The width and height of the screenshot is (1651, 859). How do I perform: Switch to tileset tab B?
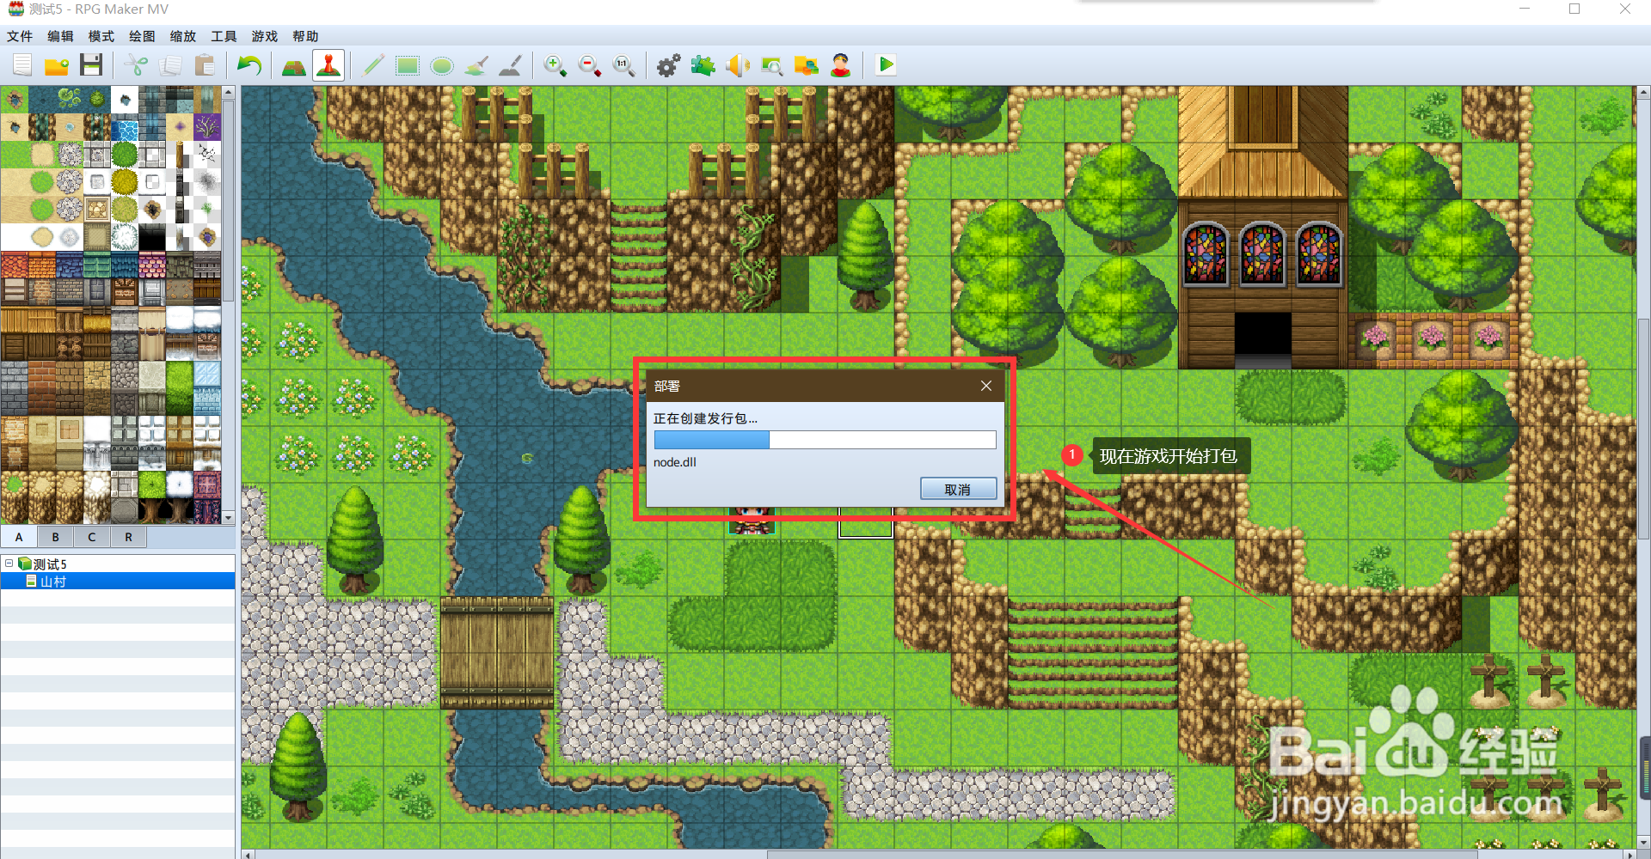[56, 537]
